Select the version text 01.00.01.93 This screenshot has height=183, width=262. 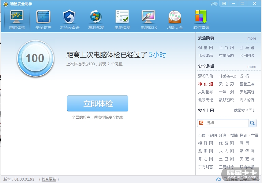click(x=24, y=179)
